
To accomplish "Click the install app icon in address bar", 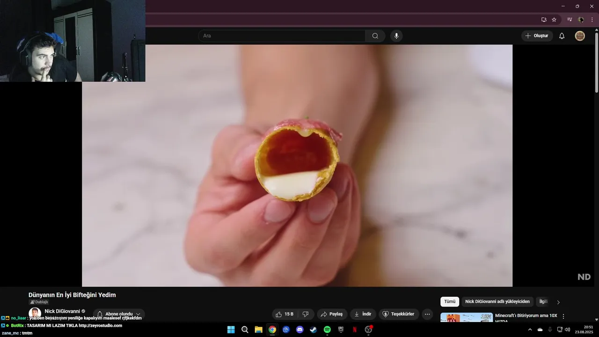I will click(544, 20).
